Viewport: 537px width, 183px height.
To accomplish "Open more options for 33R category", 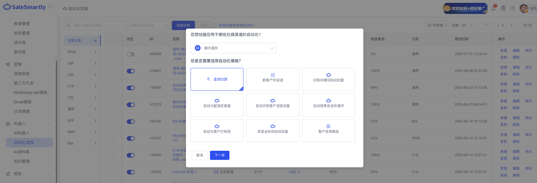I will (x=96, y=63).
